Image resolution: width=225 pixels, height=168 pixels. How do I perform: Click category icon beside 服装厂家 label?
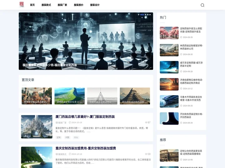point(57,123)
